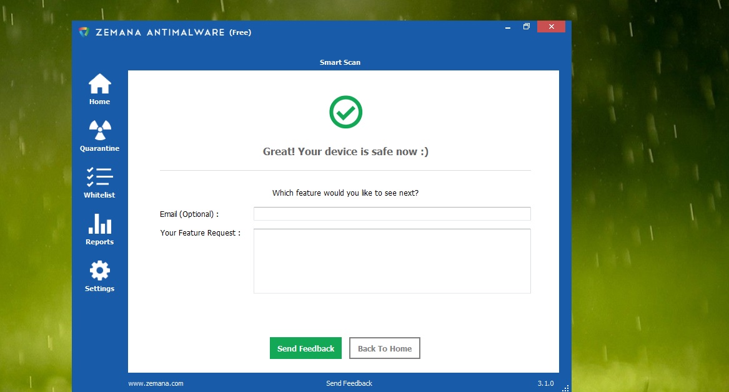Click 'Which feature would you like to see next?' text

click(x=345, y=193)
